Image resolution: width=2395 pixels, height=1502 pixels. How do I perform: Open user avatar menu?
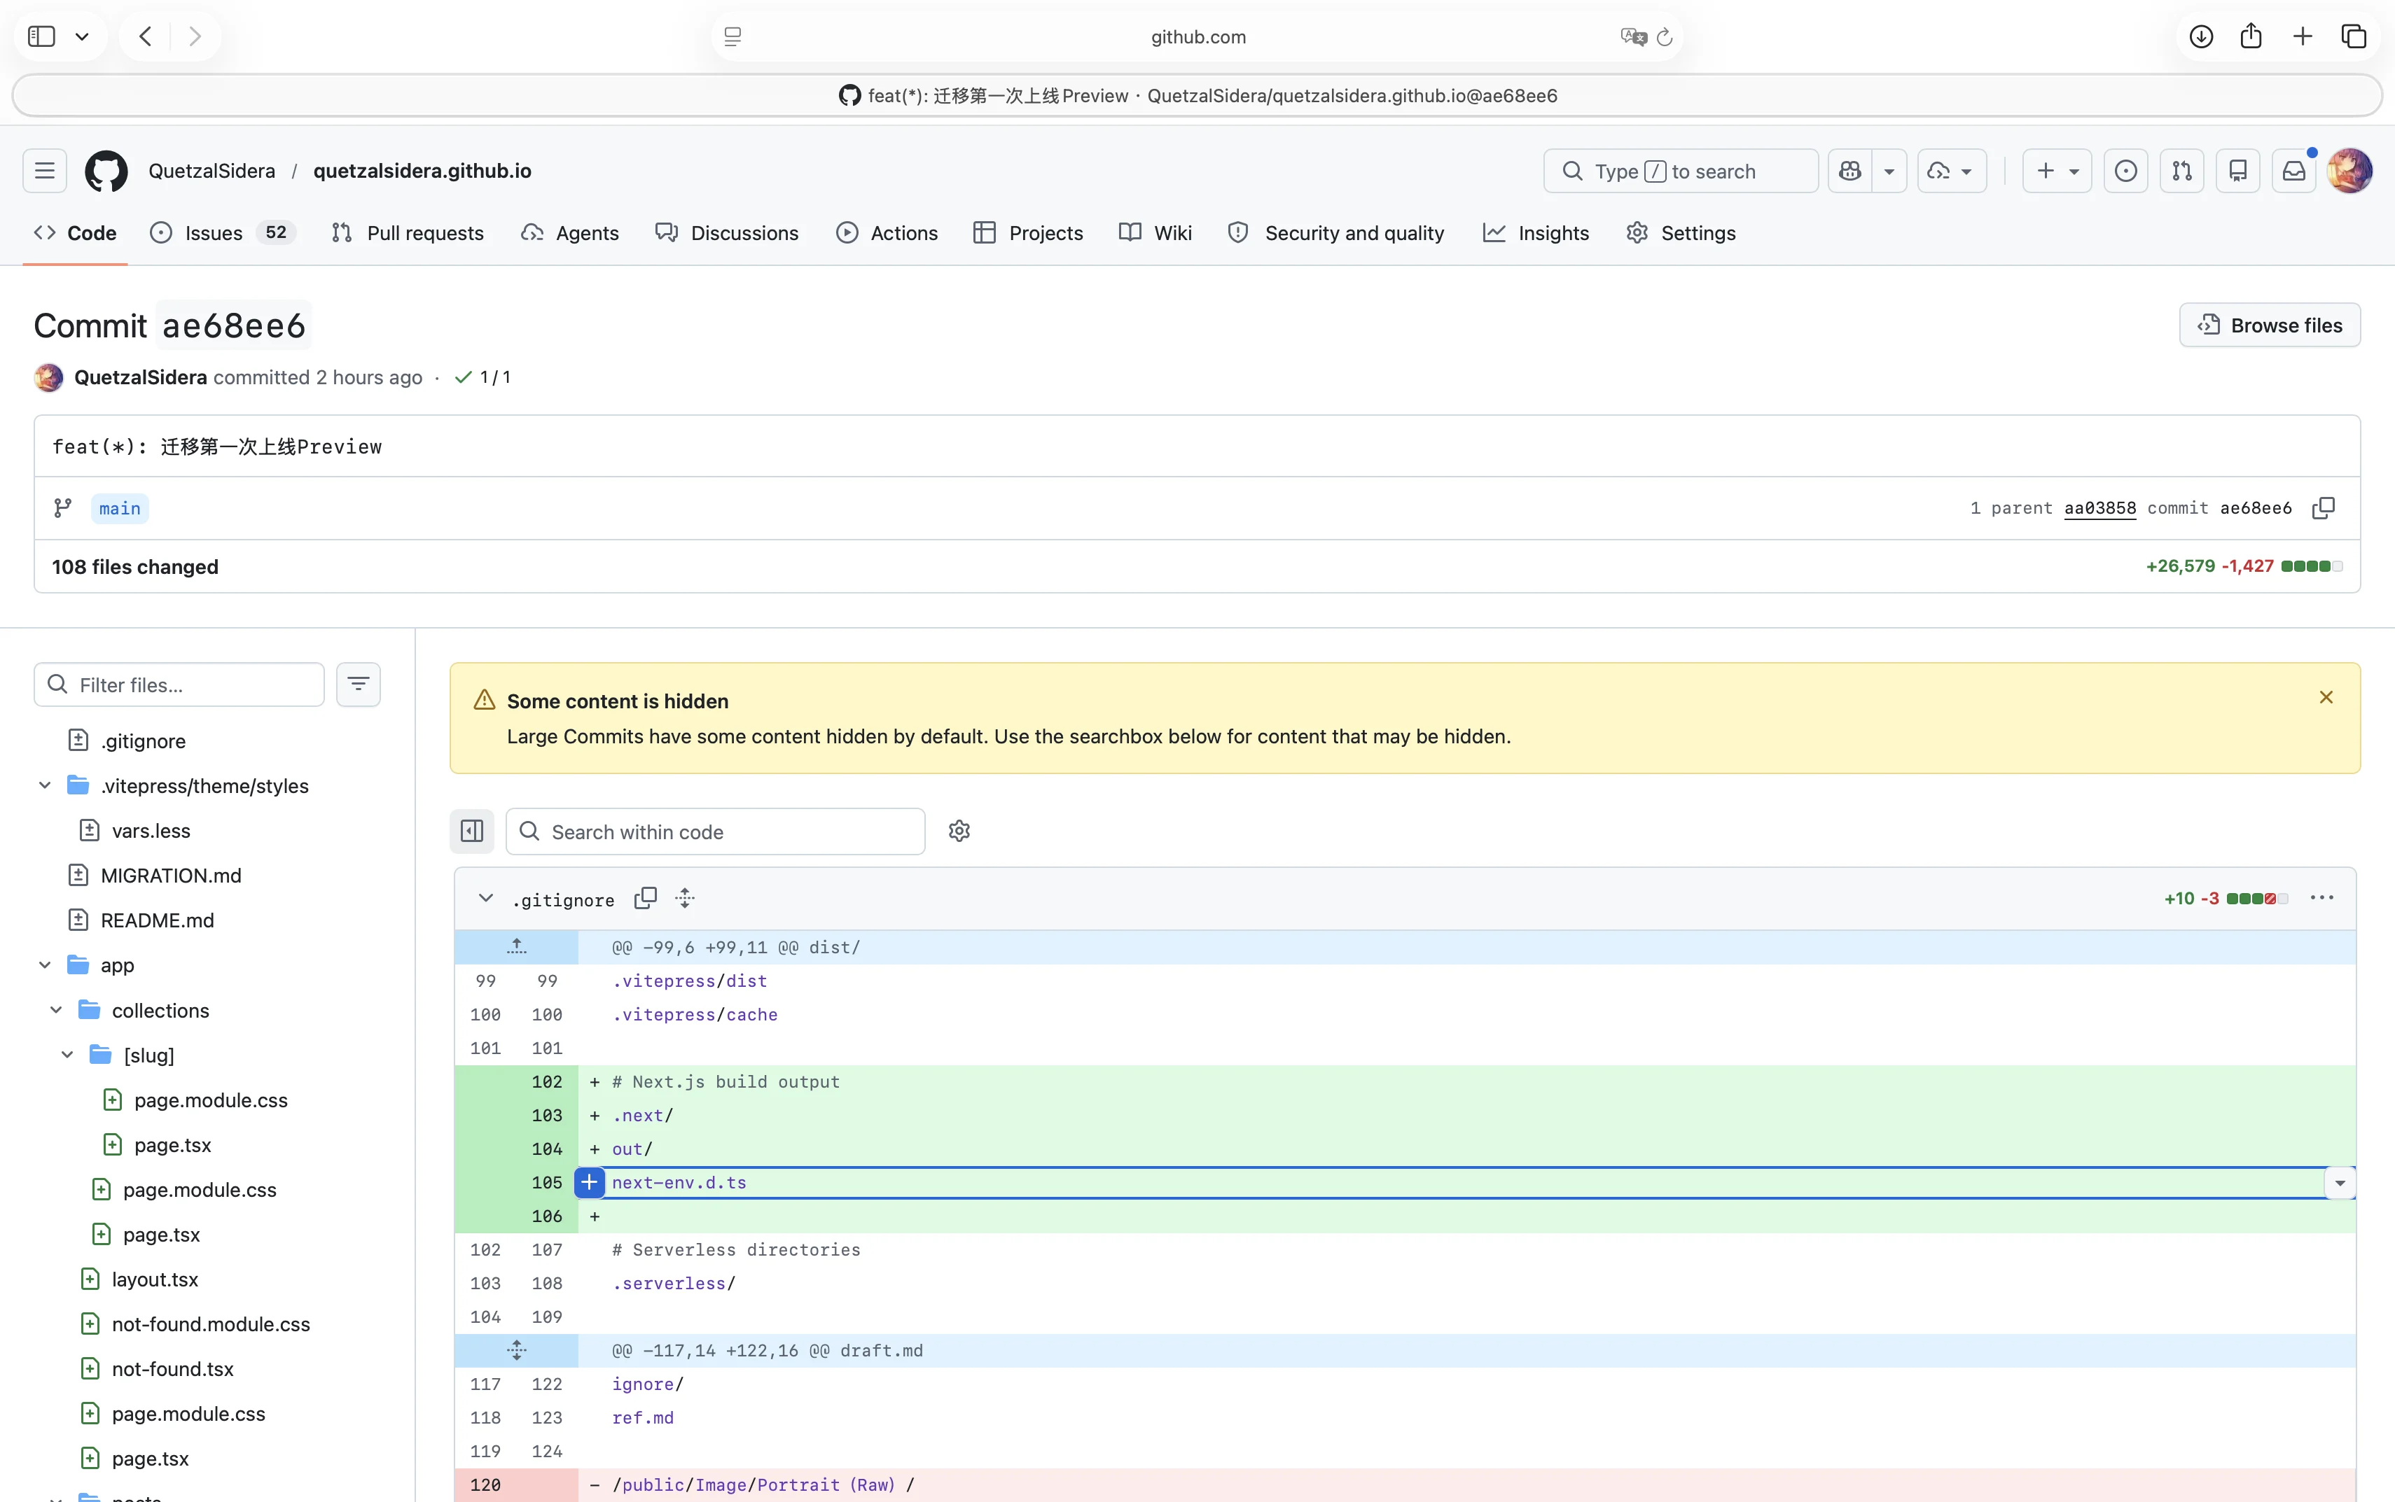(2349, 171)
